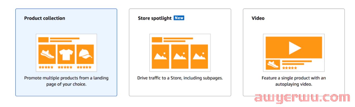
Task: Click the small sneaker thumbnail under video
Action: (273, 64)
